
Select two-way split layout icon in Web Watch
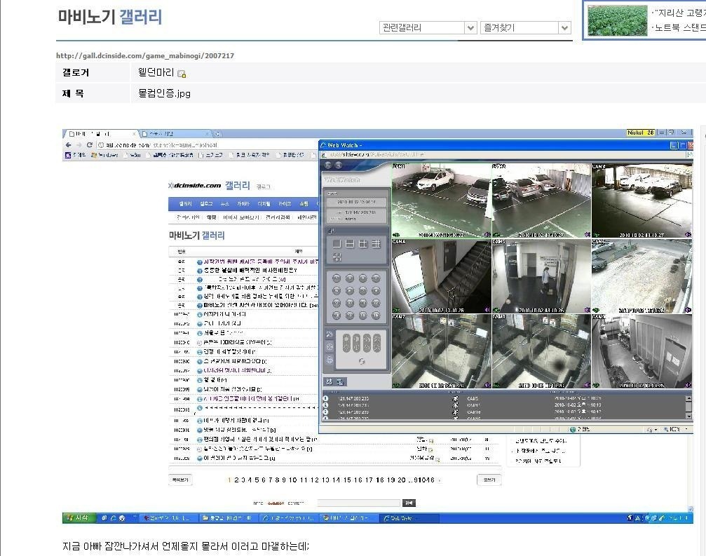click(x=350, y=244)
